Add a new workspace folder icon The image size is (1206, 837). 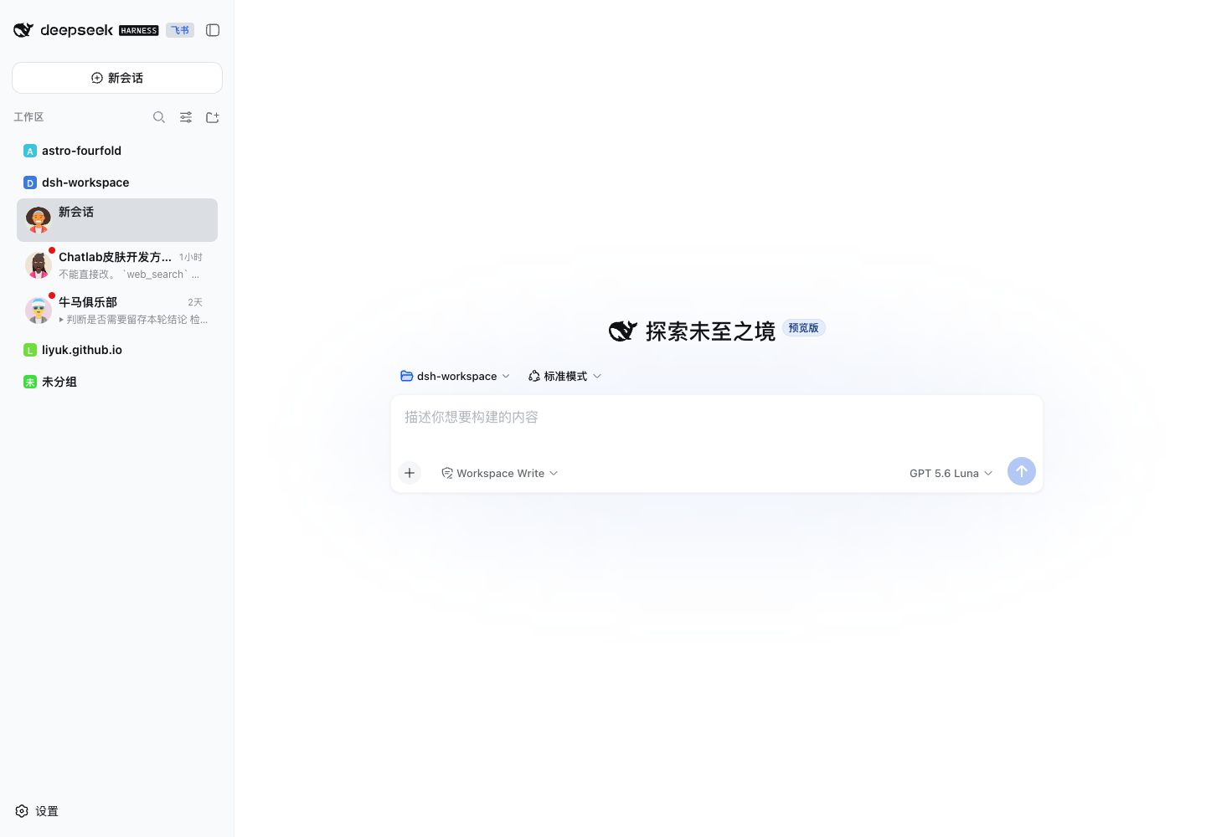point(213,117)
